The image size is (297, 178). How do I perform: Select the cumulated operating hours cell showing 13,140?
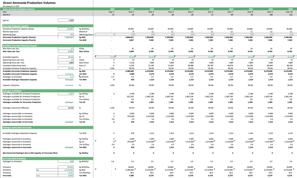tap(151, 66)
